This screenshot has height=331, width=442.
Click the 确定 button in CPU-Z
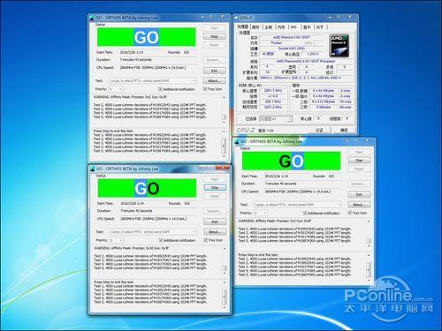tap(344, 130)
